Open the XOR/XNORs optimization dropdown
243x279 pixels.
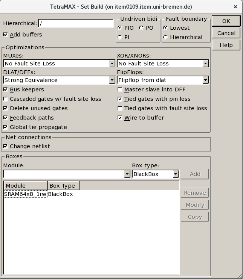click(205, 64)
